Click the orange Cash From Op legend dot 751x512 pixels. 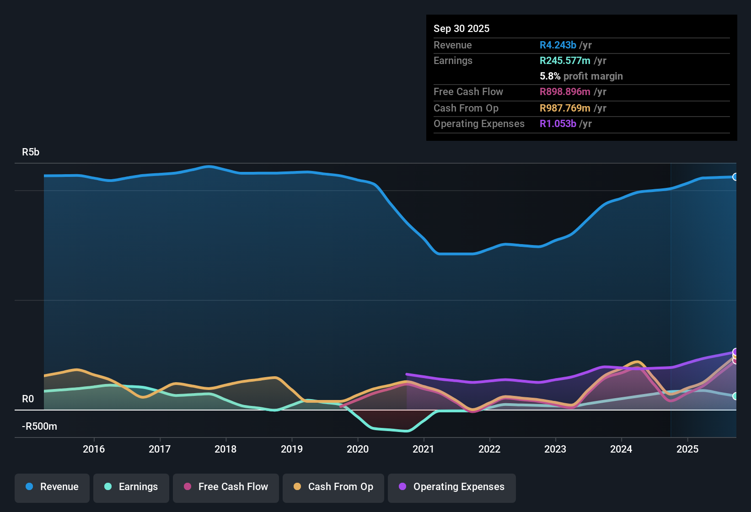click(297, 487)
